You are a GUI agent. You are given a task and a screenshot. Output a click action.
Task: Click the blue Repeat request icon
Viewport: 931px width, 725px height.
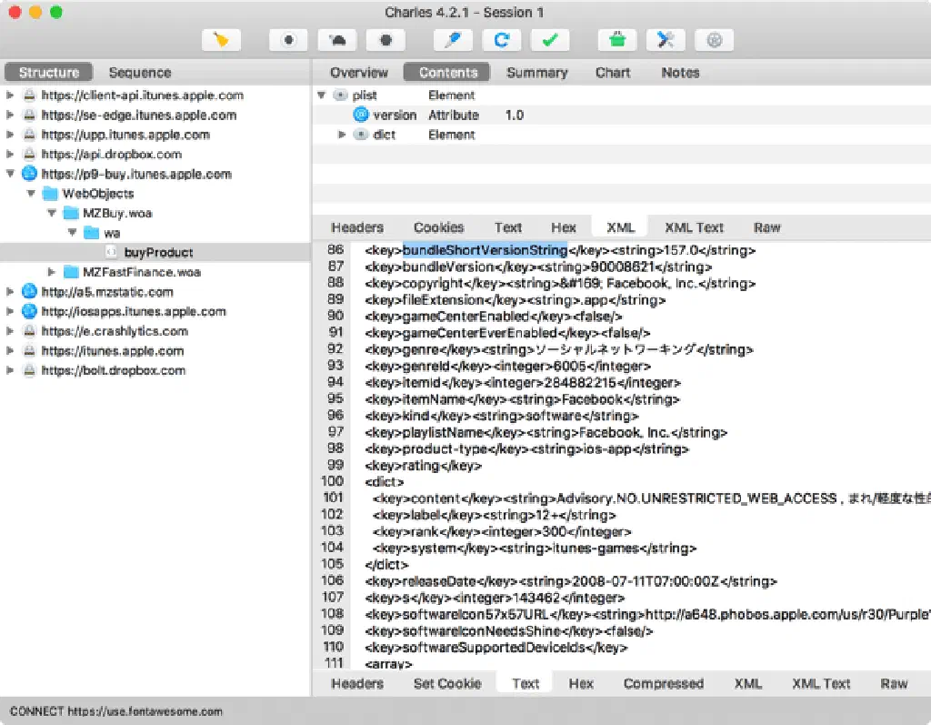coord(501,40)
